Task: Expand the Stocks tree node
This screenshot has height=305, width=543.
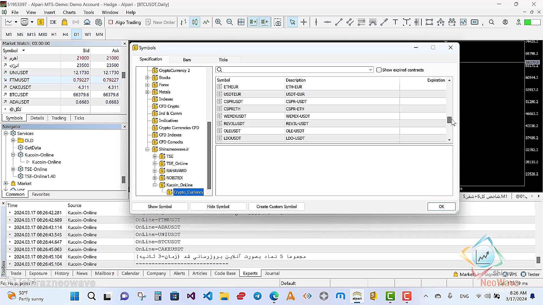Action: [147, 78]
